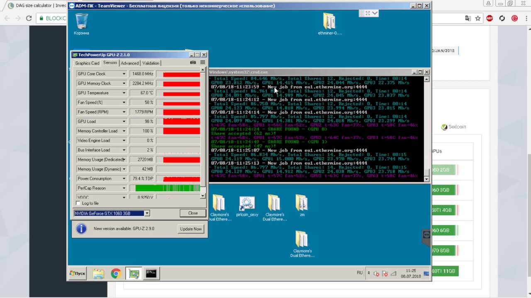The width and height of the screenshot is (531, 298).
Task: Open the Video Engine Load sensor dropdown
Action: click(124, 140)
